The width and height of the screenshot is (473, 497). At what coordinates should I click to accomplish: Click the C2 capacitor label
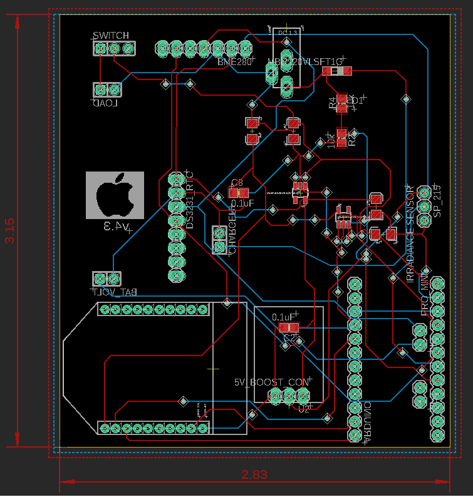click(x=289, y=337)
